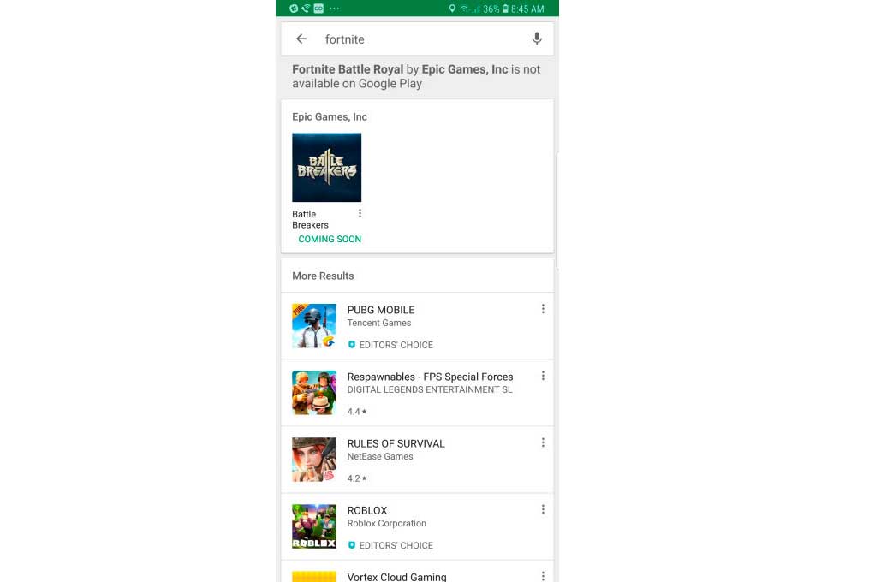869x582 pixels.
Task: Tap the location icon in status bar
Action: click(x=452, y=9)
